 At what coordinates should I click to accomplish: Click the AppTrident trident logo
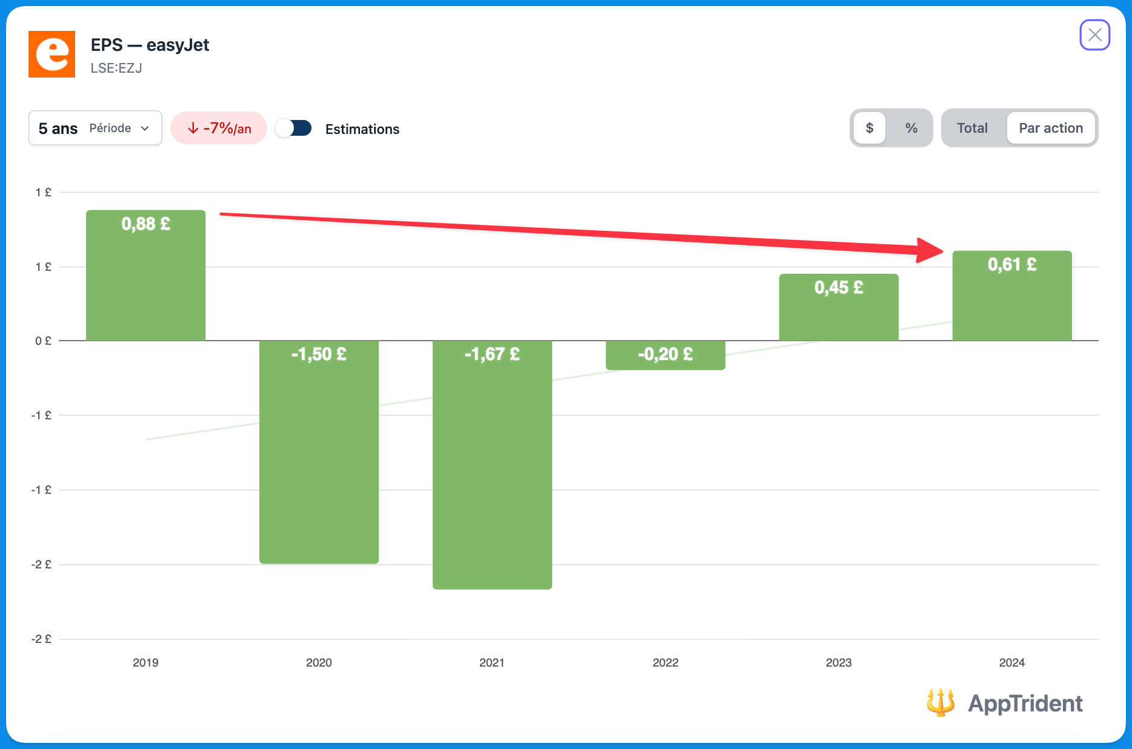coord(941,703)
